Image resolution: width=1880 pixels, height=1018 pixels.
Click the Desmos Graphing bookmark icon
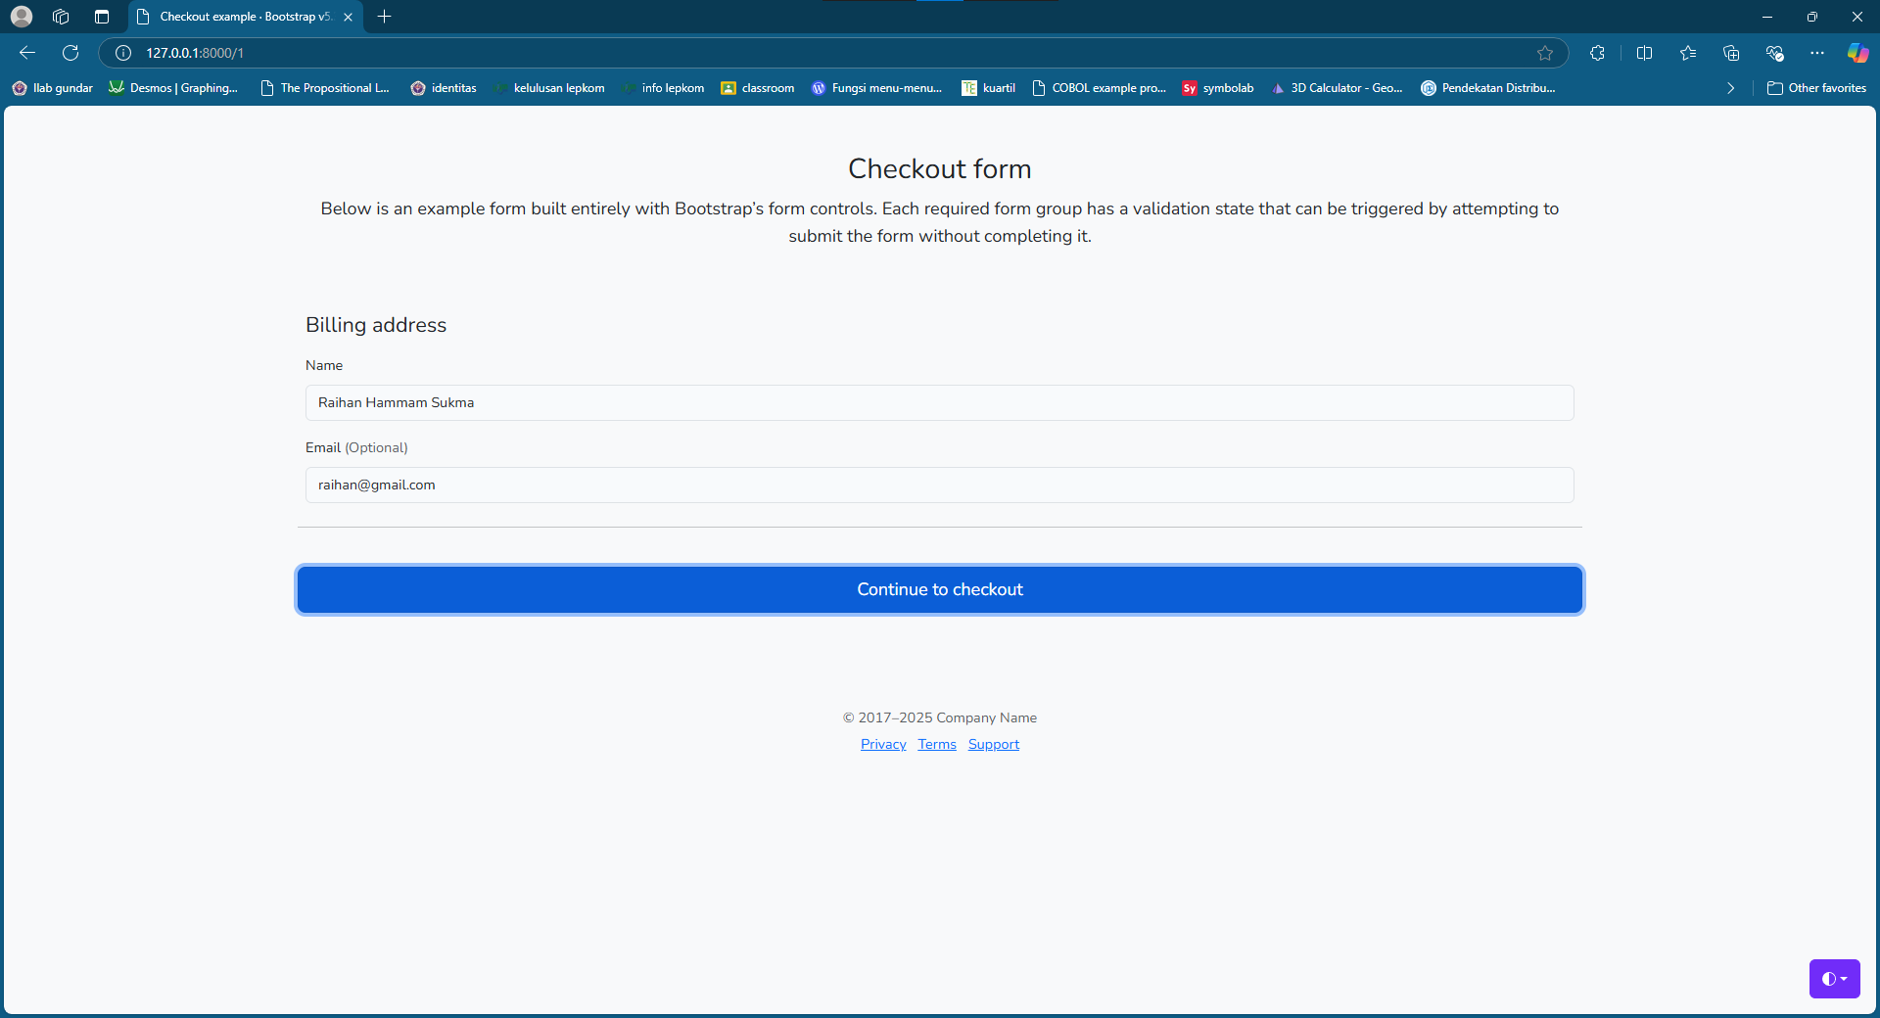[117, 87]
